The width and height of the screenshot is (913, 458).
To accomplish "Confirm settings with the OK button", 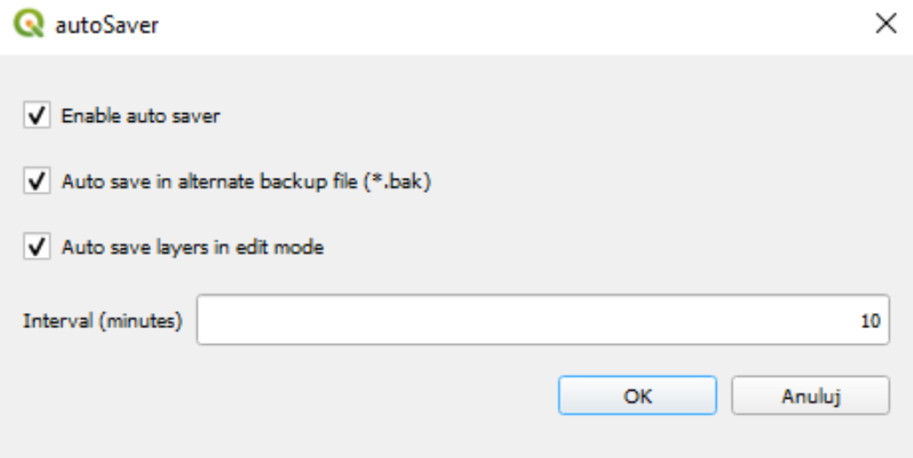I will [x=637, y=395].
